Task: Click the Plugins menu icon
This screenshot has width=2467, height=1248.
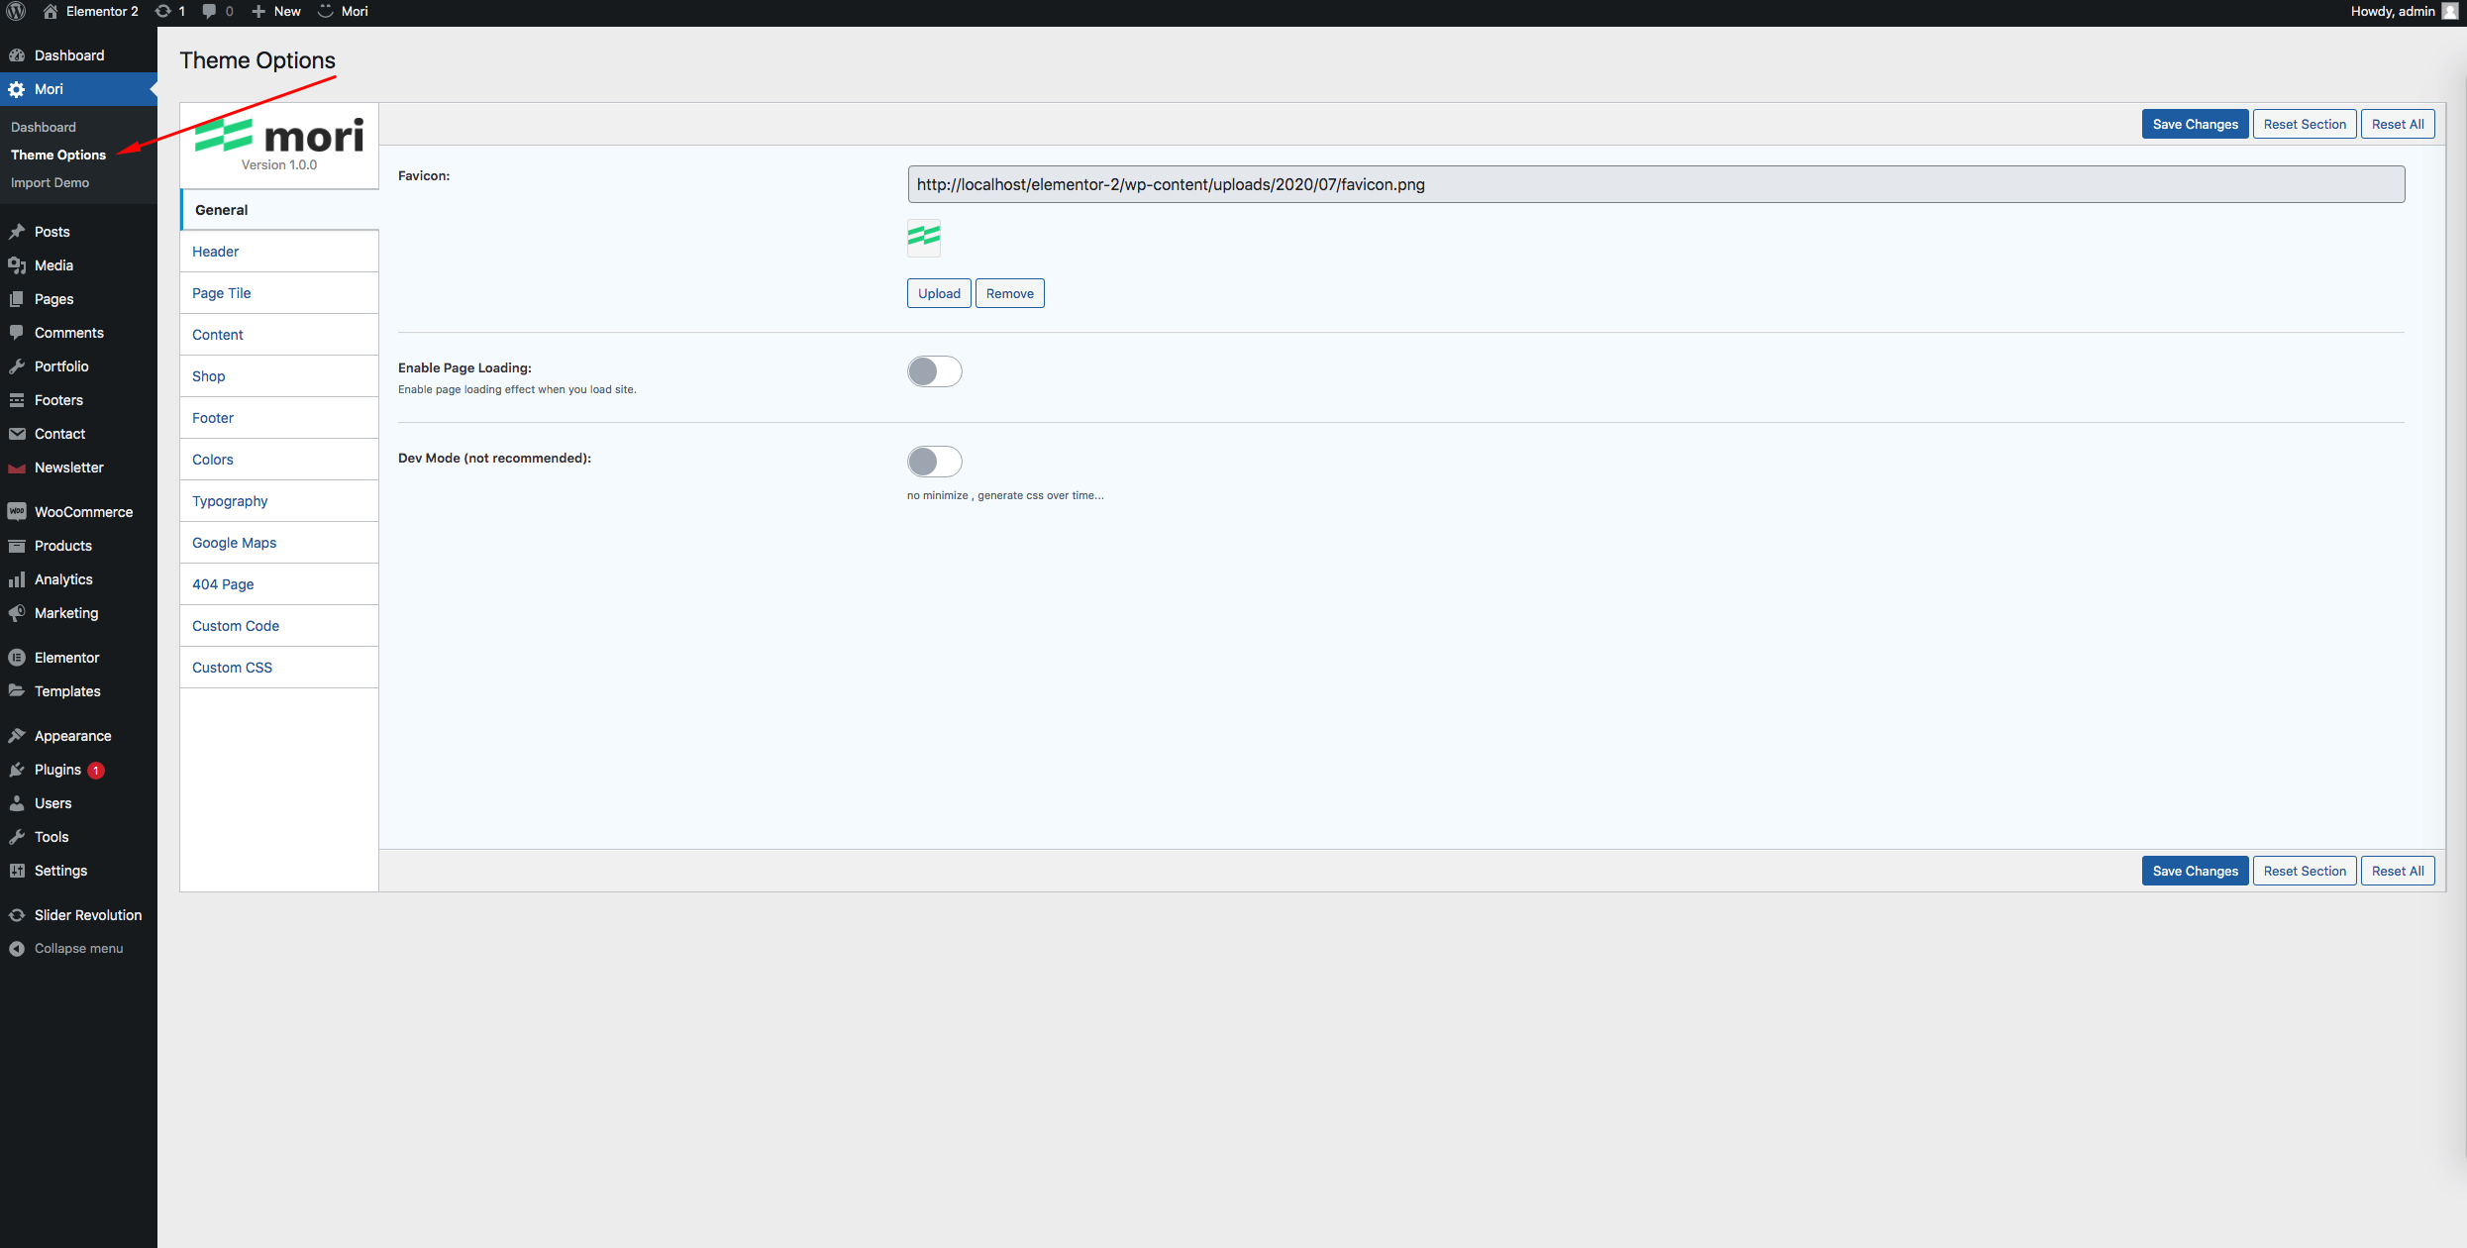Action: pyautogui.click(x=17, y=770)
